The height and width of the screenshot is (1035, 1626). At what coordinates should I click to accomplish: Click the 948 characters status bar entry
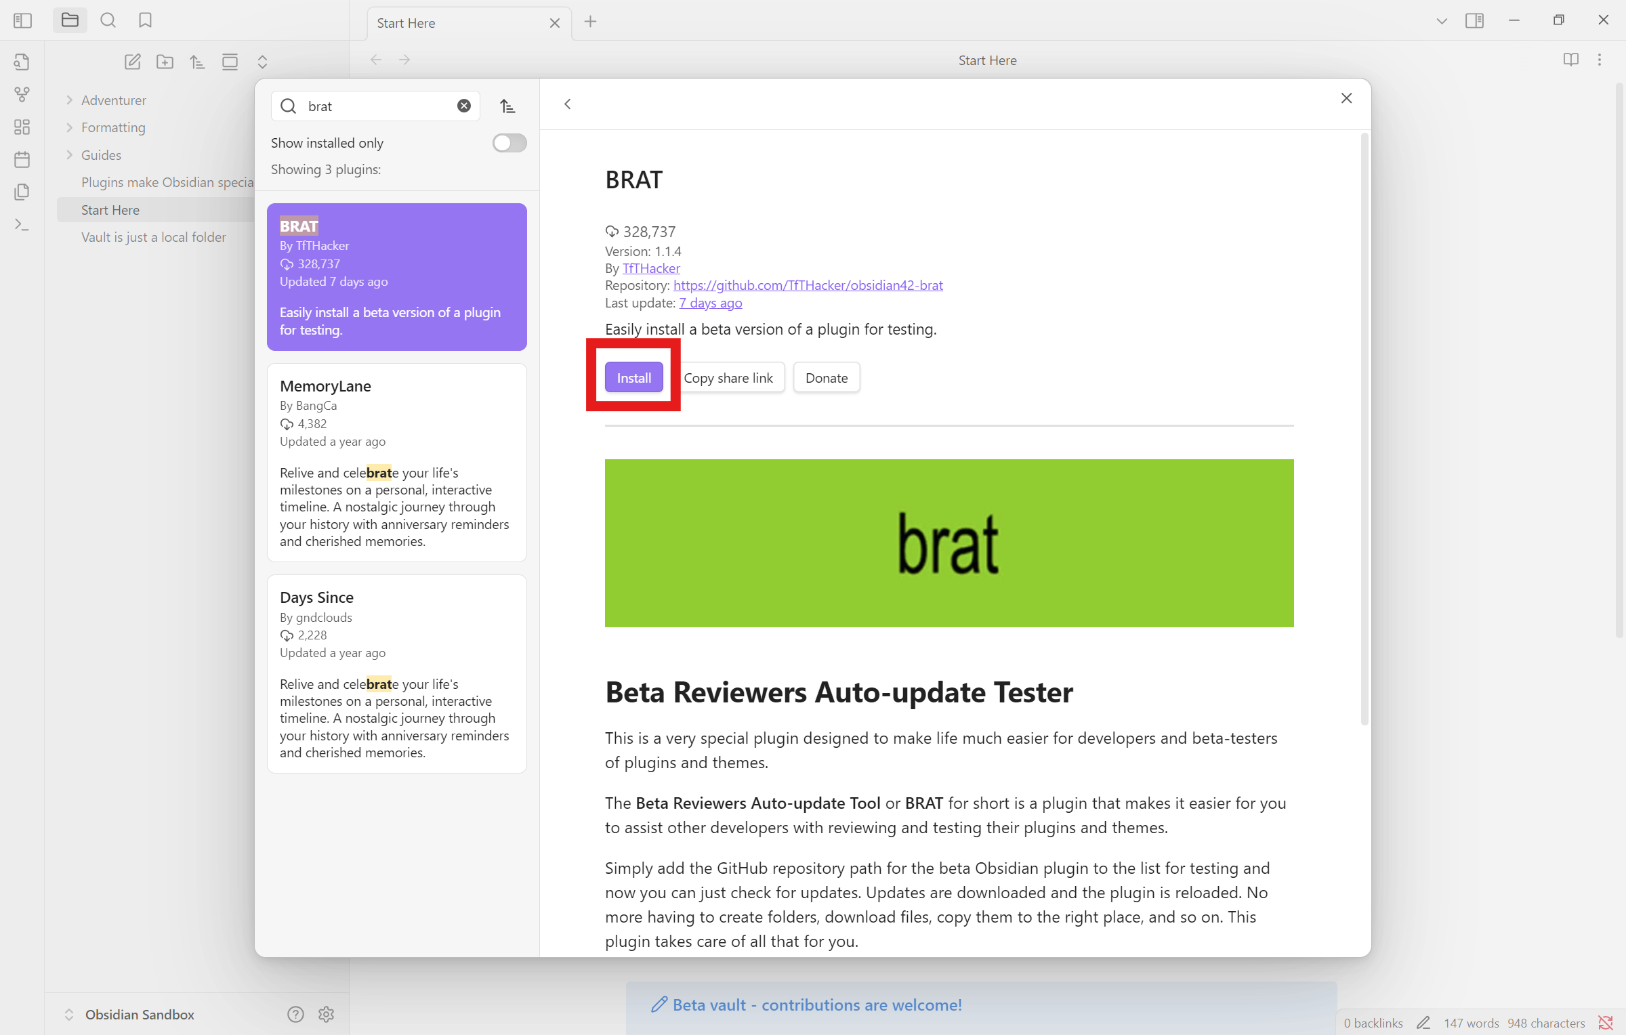(x=1546, y=1023)
